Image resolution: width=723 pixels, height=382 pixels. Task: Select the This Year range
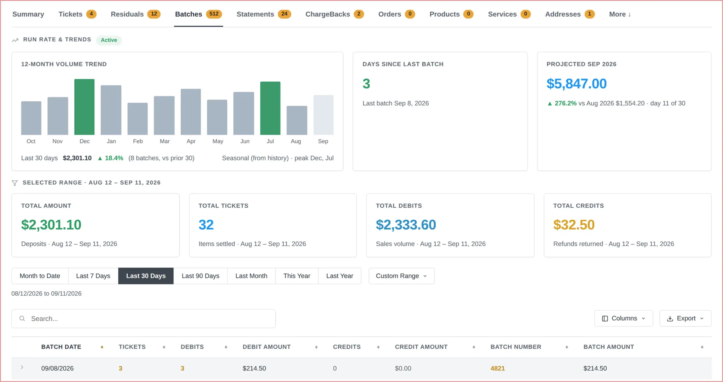(x=297, y=276)
